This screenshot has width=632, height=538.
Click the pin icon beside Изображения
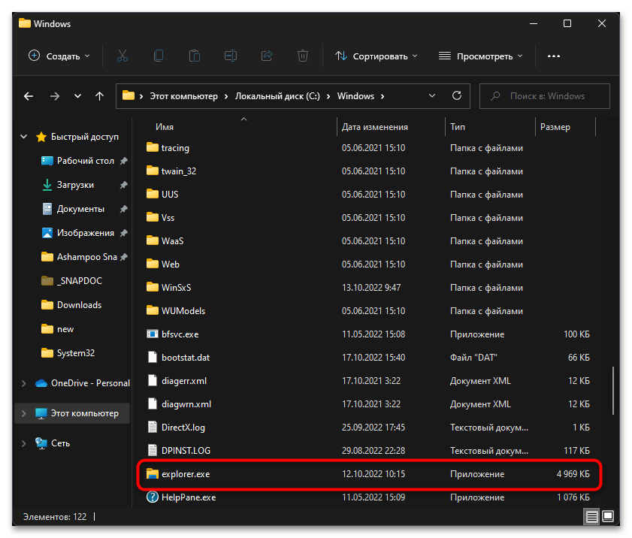click(x=123, y=233)
